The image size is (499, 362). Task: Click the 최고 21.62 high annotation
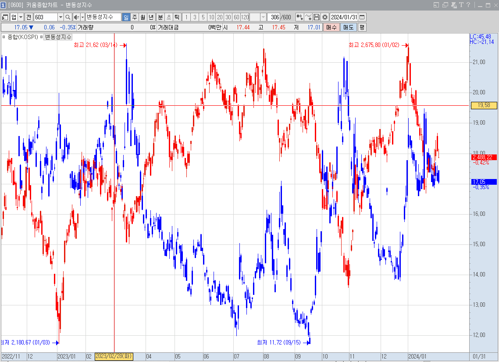96,45
